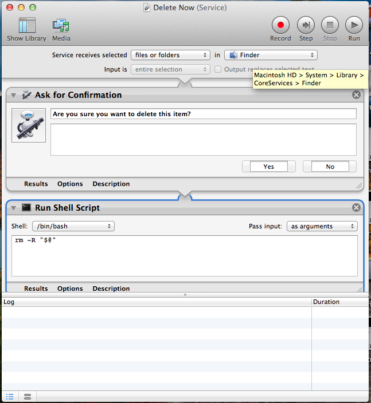Click the Stop workflow button
Screen dimensions: 371x403
tap(330, 25)
